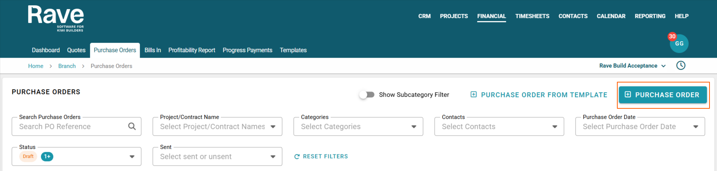The image size is (717, 171).
Task: Click the search magnifier icon
Action: tap(132, 126)
